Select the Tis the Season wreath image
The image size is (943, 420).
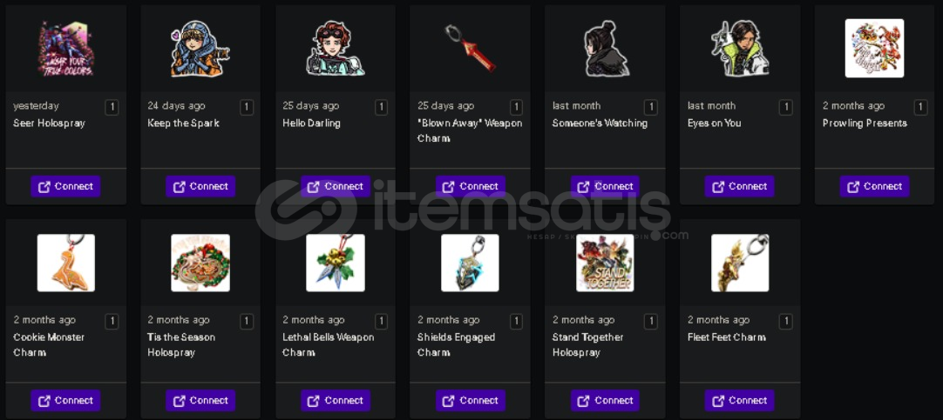(200, 263)
